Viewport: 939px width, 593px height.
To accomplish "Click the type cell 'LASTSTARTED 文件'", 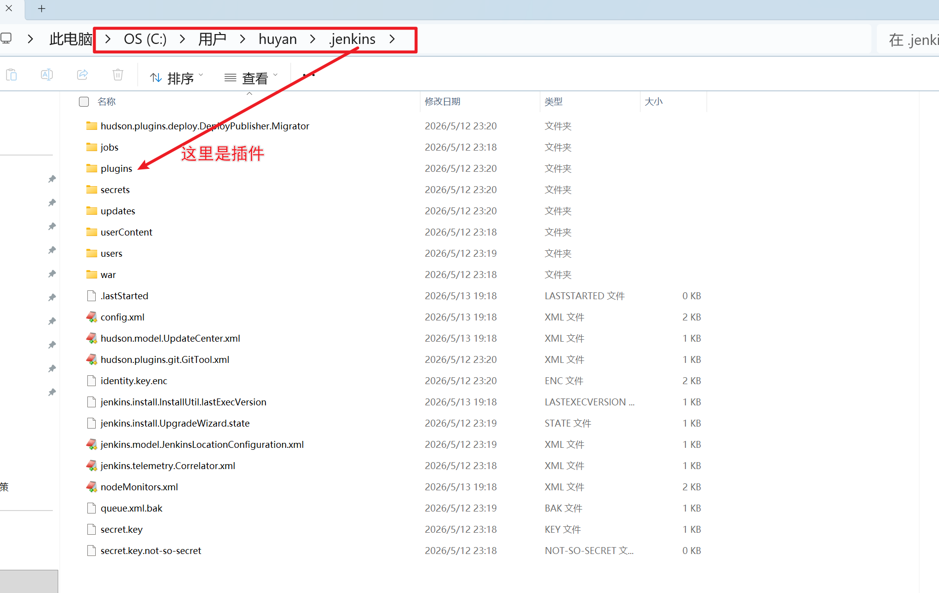I will point(585,296).
